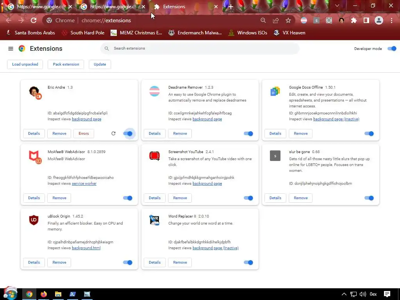Click the Word Replacer II extension logo
The image size is (400, 300).
pos(155,220)
